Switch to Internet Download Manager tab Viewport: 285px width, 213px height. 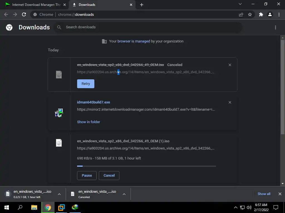click(35, 5)
